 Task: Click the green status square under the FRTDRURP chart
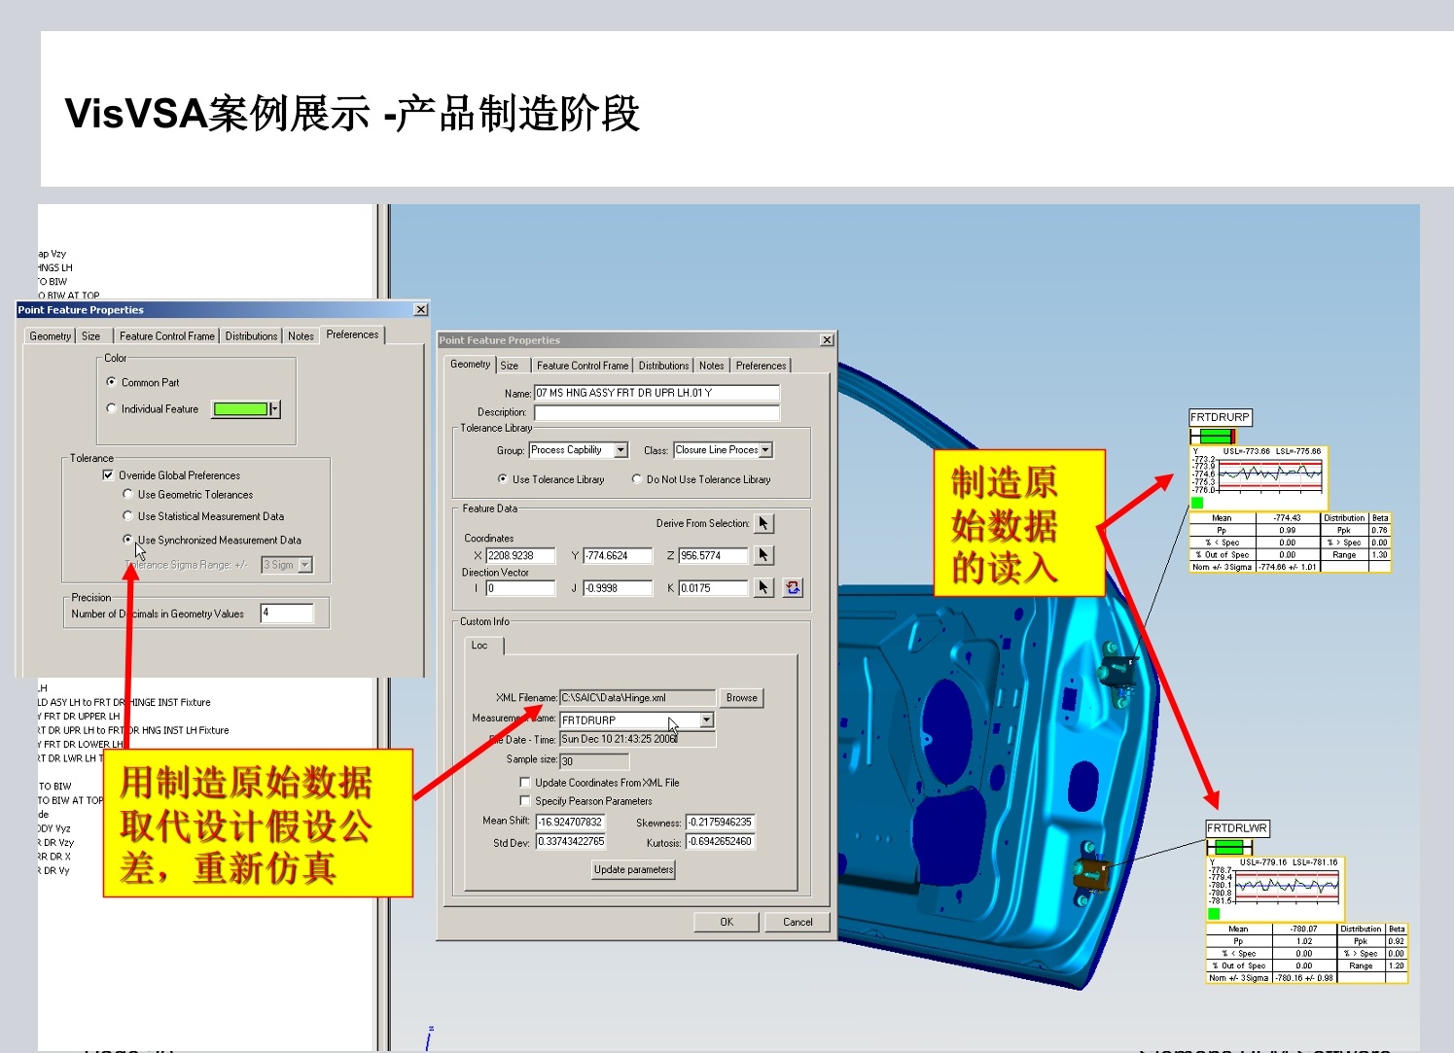click(1197, 502)
